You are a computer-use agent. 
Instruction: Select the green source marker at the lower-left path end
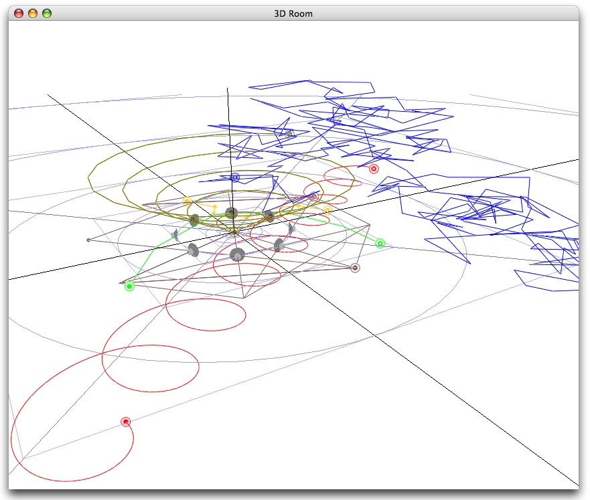pyautogui.click(x=129, y=286)
